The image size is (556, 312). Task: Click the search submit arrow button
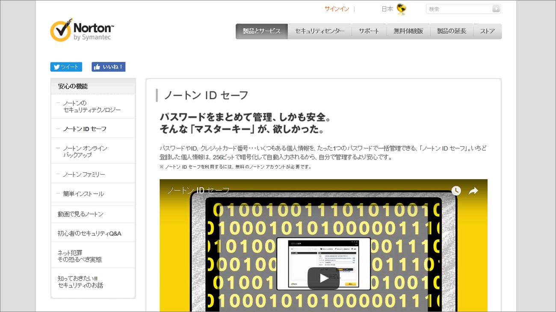(x=496, y=9)
